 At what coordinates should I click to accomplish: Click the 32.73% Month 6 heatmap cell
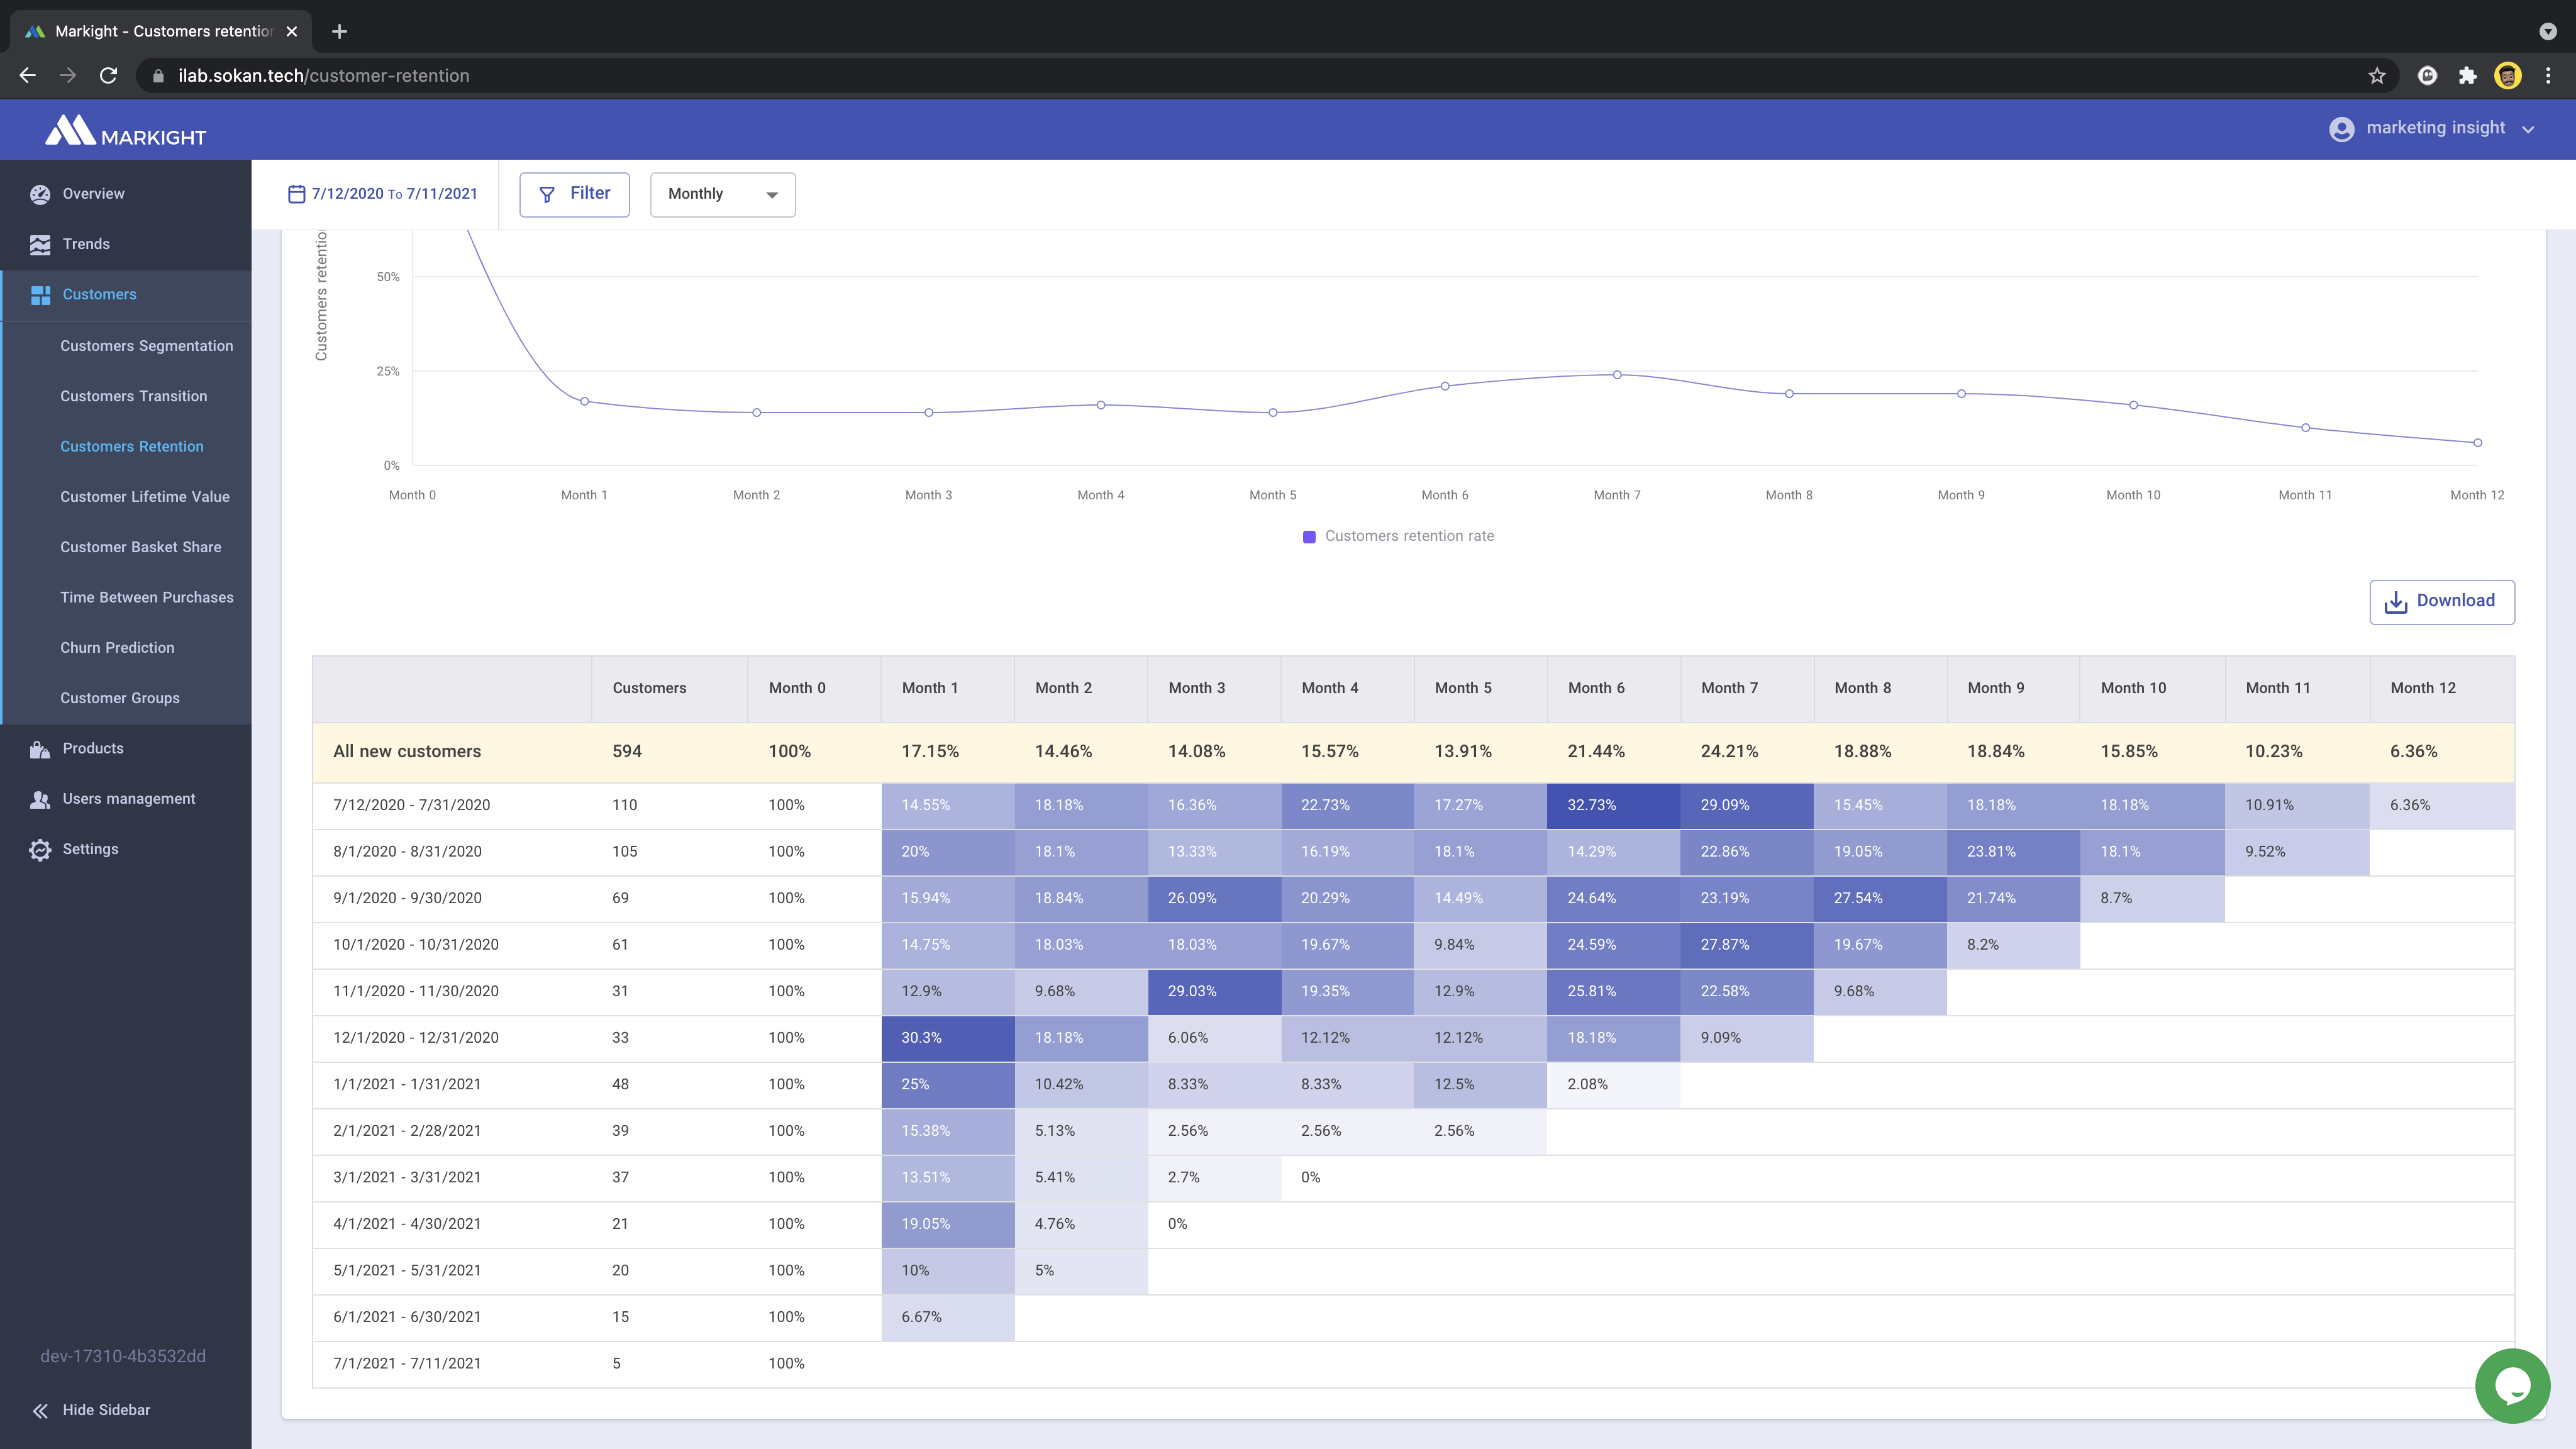tap(1612, 805)
